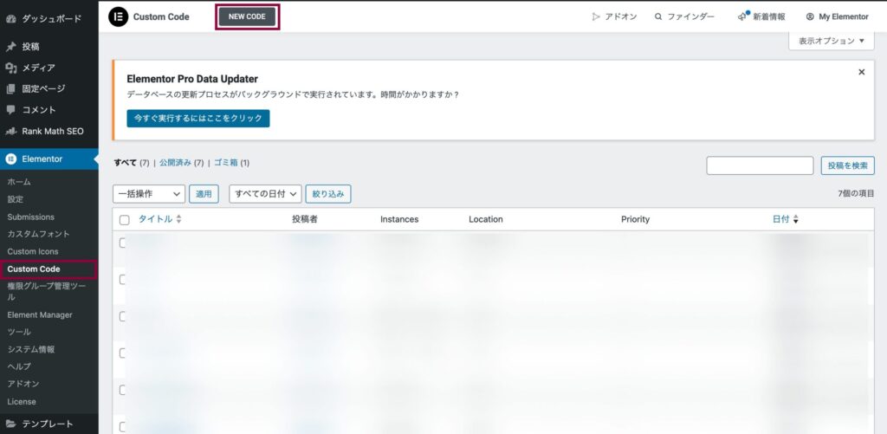Select the Elementor sidebar menu
887x434 pixels.
coord(49,159)
